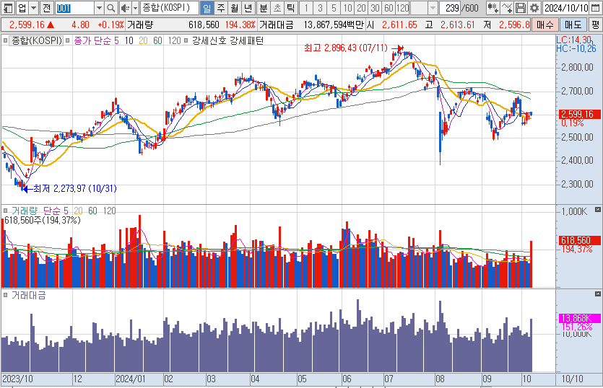Click trading value tag 13,868K on axis
This screenshot has width=603, height=388.
[x=580, y=318]
